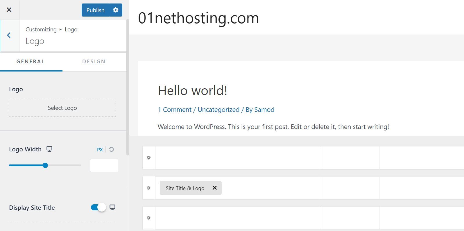
Task: Reset logo width with the undo icon
Action: coord(111,149)
